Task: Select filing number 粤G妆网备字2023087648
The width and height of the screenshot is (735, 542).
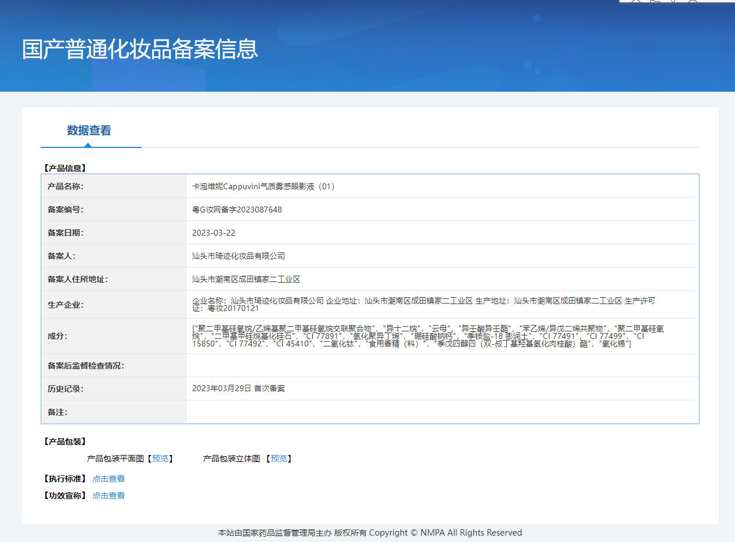Action: point(237,209)
